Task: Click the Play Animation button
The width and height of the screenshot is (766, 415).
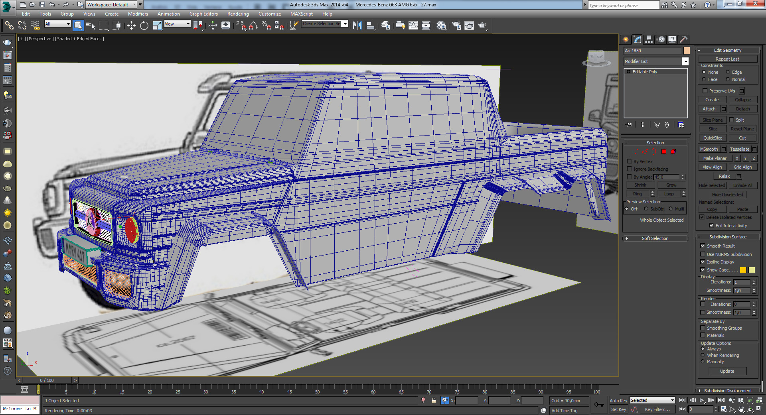Action: 701,400
